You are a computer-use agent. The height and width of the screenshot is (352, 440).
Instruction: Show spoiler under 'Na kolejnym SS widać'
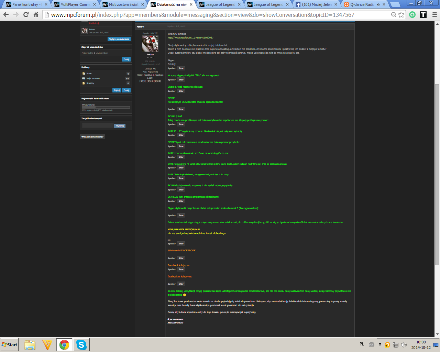click(x=181, y=109)
